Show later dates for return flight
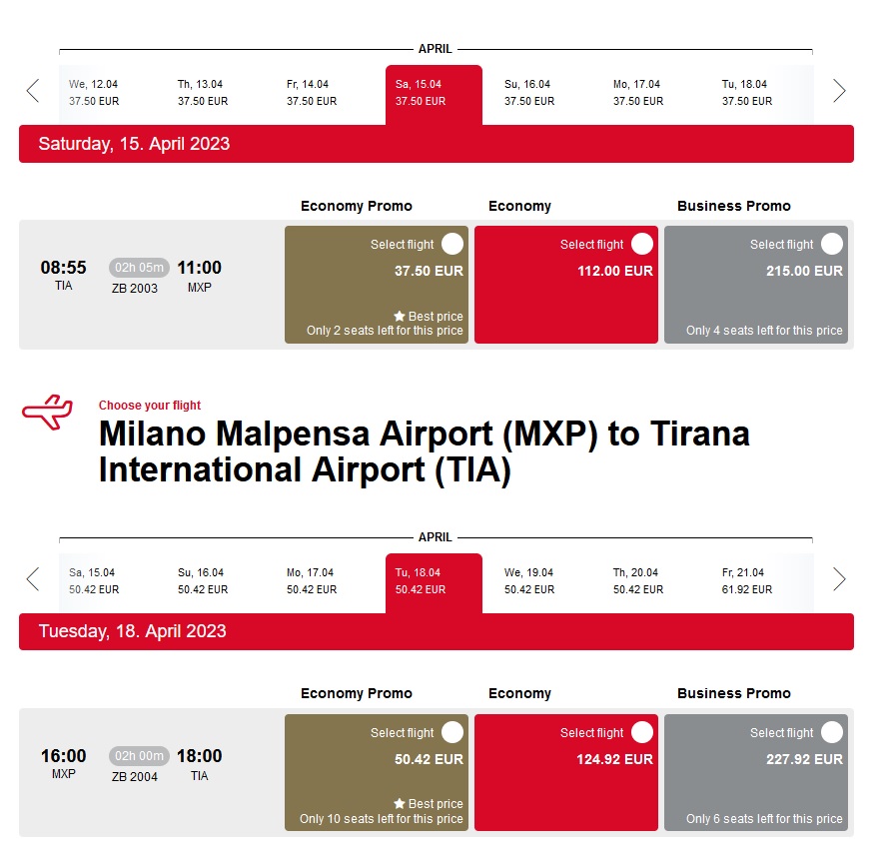 pyautogui.click(x=839, y=579)
